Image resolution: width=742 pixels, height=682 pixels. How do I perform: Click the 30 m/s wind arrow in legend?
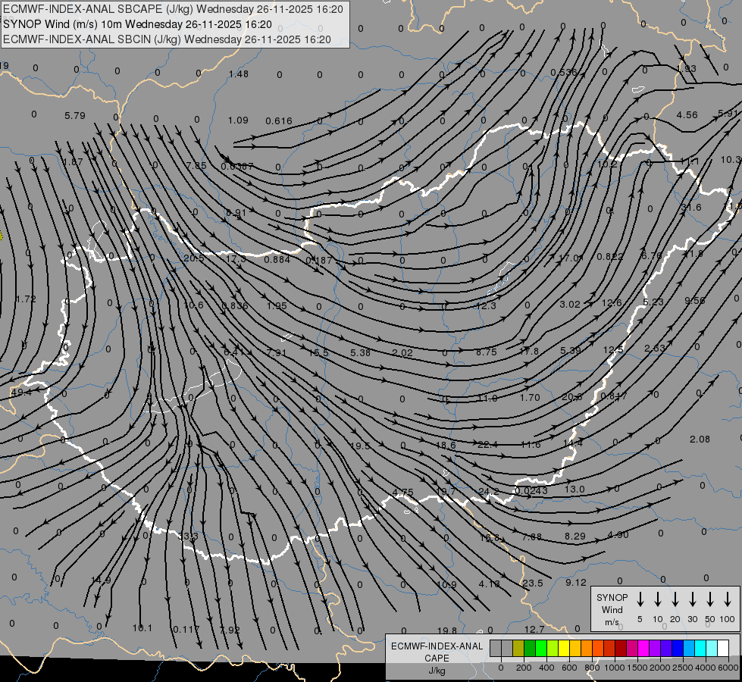click(x=692, y=599)
